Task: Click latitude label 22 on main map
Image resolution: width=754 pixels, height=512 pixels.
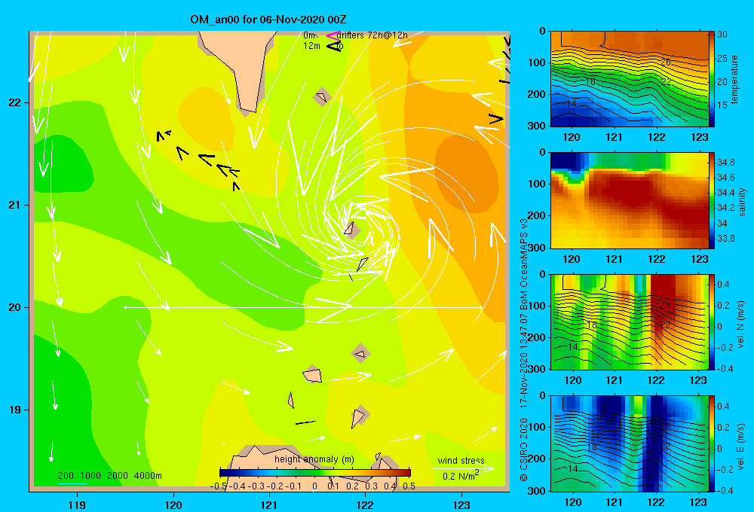Action: pos(14,102)
